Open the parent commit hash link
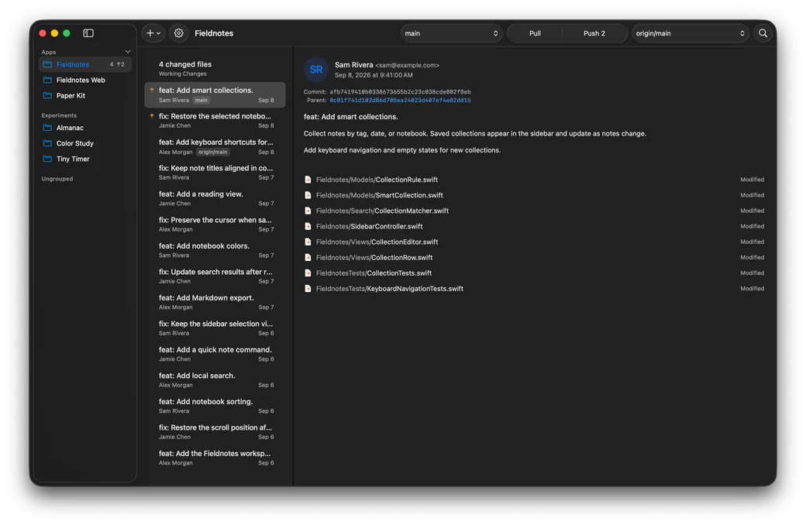 point(400,100)
